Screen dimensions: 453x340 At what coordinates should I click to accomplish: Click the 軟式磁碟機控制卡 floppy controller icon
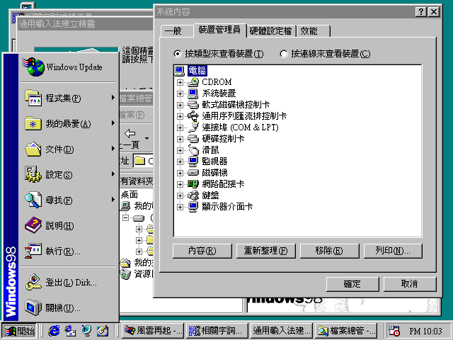pos(193,105)
